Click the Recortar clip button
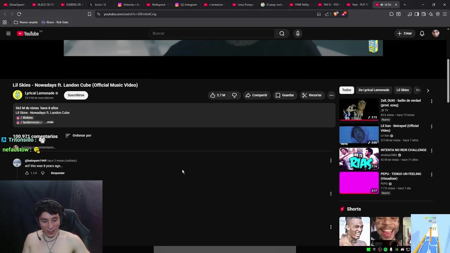Screen dimensions: 450x253 pyautogui.click(x=312, y=95)
